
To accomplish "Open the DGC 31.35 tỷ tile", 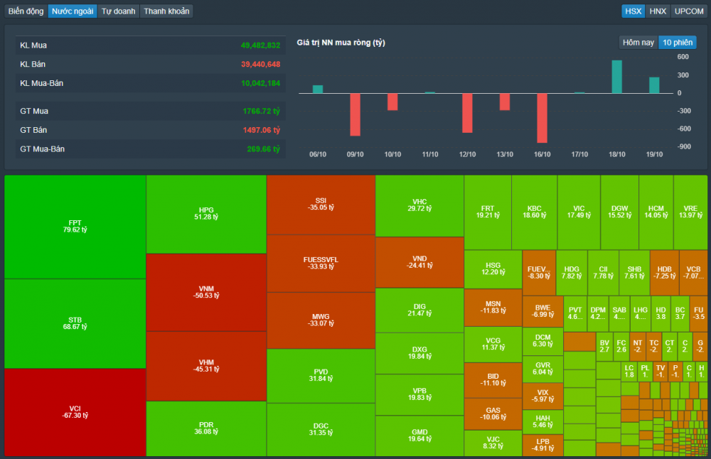I will (x=321, y=430).
